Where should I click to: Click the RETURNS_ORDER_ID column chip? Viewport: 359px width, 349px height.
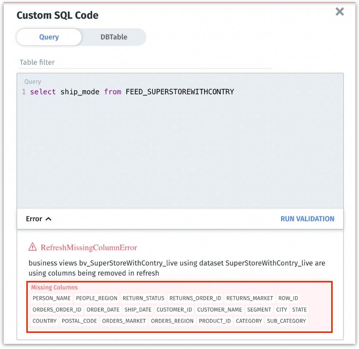195,298
